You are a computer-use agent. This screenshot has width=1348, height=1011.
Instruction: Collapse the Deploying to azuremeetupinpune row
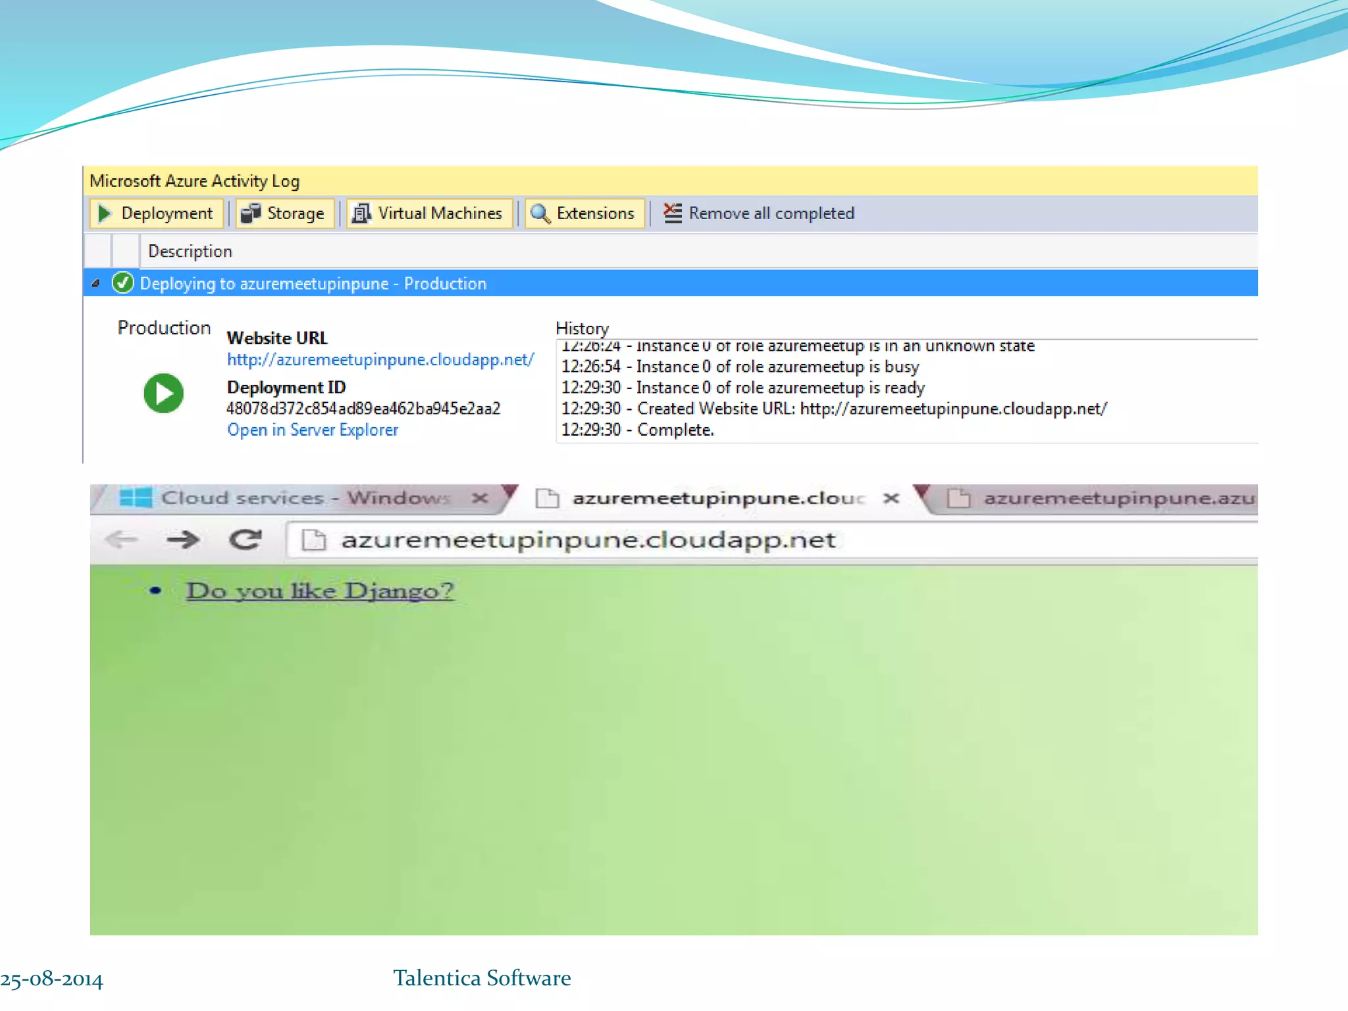coord(95,284)
